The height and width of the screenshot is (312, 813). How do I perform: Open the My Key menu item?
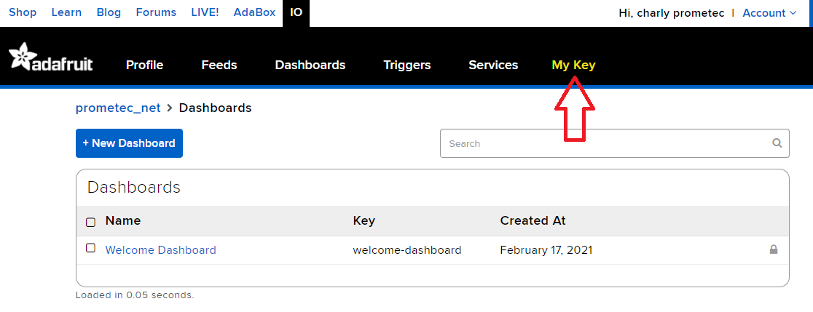(x=573, y=65)
